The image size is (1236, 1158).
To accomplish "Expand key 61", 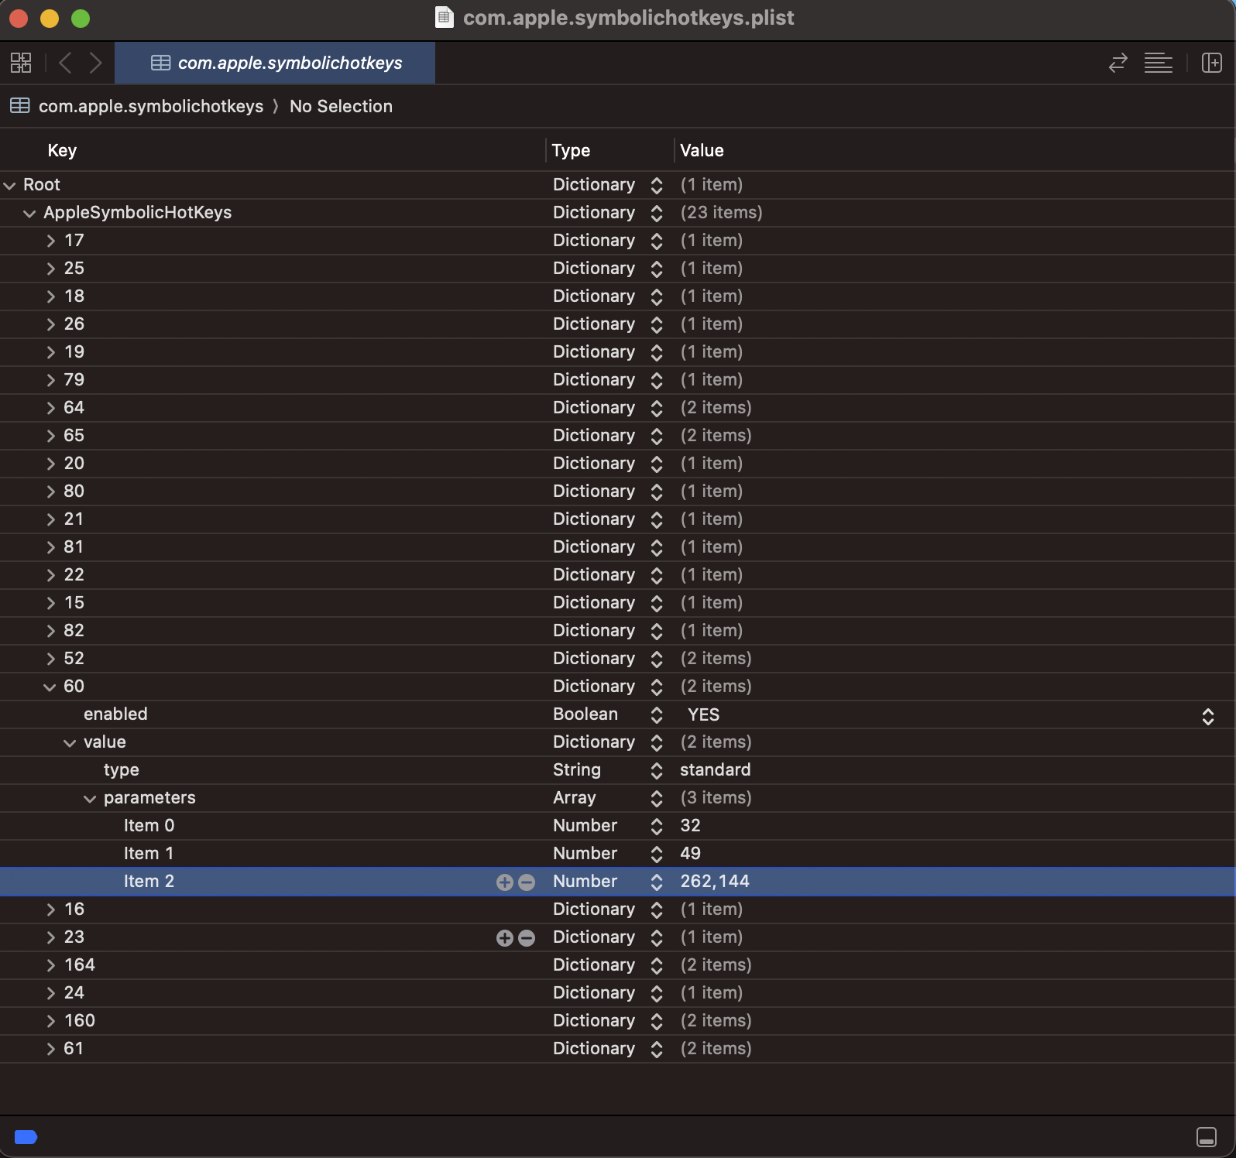I will pos(51,1049).
